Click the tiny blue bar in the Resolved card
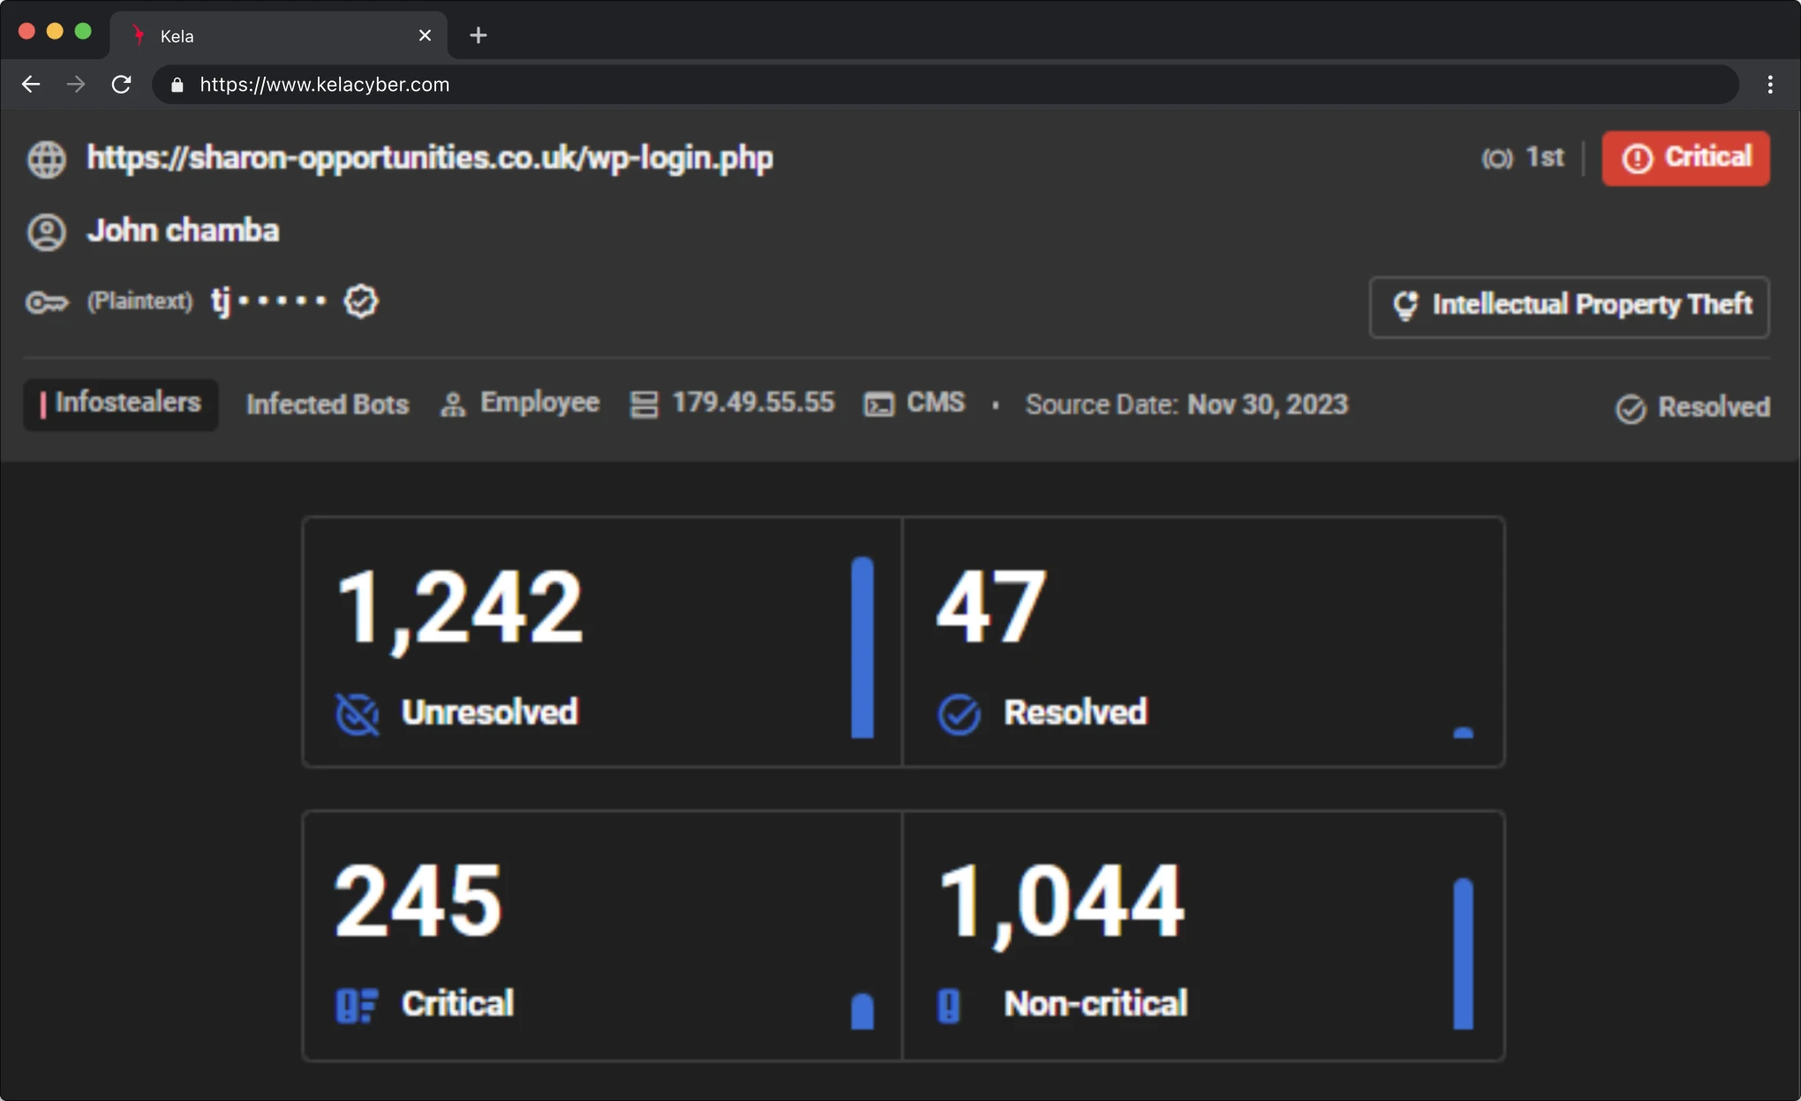Viewport: 1801px width, 1101px height. coord(1463,732)
